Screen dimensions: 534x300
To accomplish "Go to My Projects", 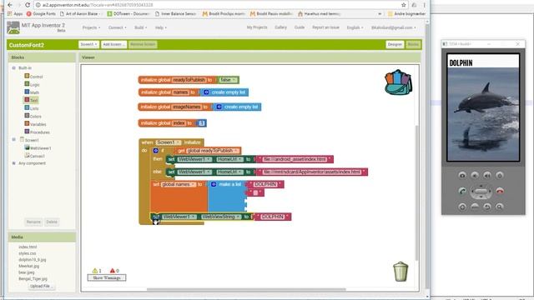I will tap(257, 27).
